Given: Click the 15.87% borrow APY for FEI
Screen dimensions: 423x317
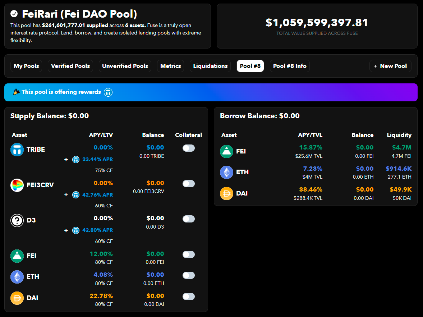Looking at the screenshot, I should [x=311, y=148].
